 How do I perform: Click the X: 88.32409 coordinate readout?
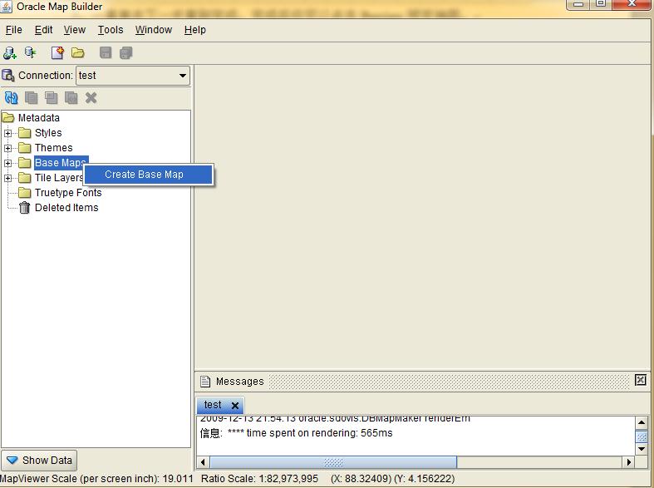pos(361,479)
